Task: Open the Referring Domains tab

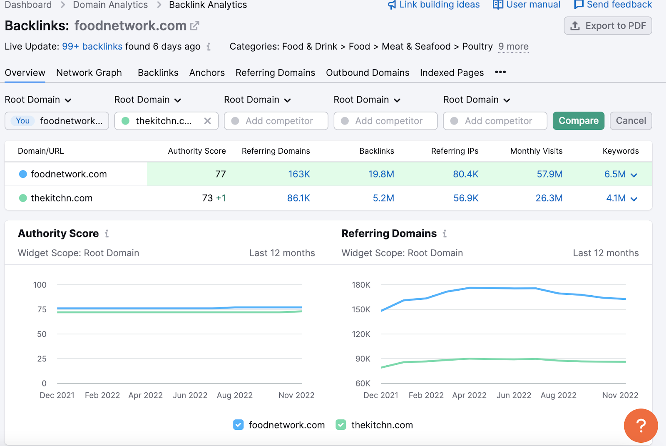Action: click(275, 72)
